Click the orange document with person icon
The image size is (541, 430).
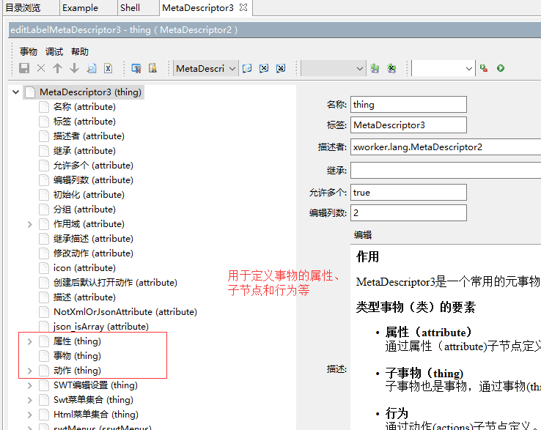(152, 68)
